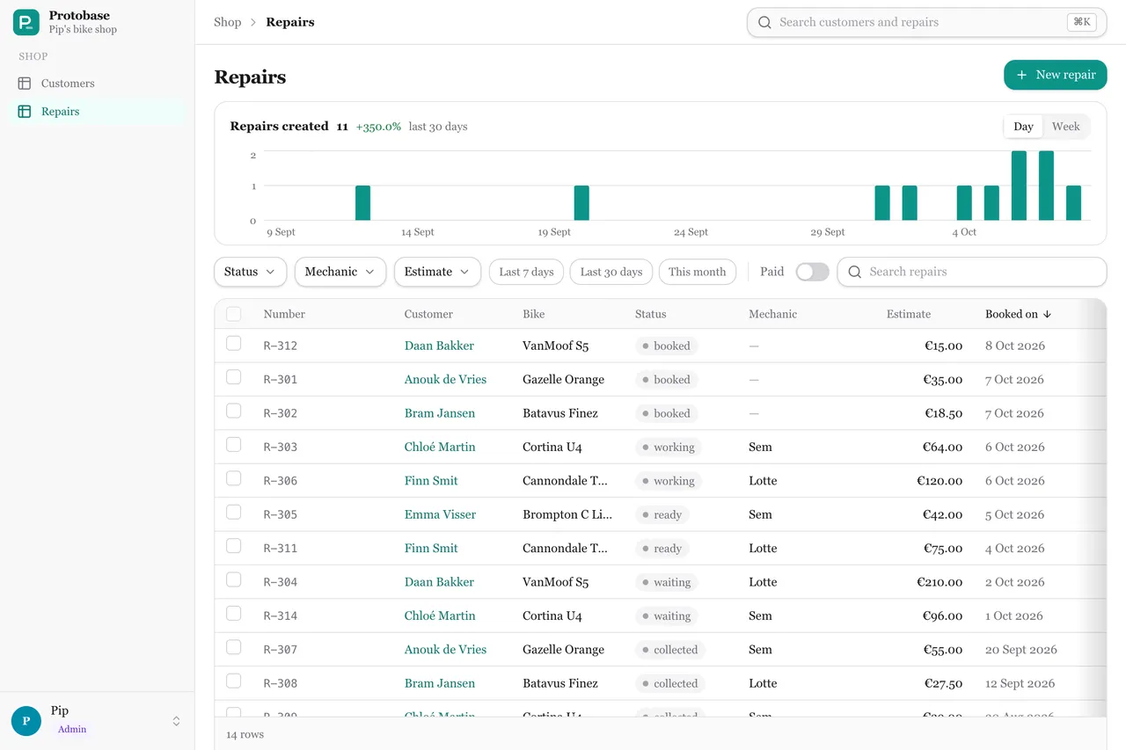Expand the Pip account switcher chevrons
This screenshot has height=750, width=1126.
(176, 721)
